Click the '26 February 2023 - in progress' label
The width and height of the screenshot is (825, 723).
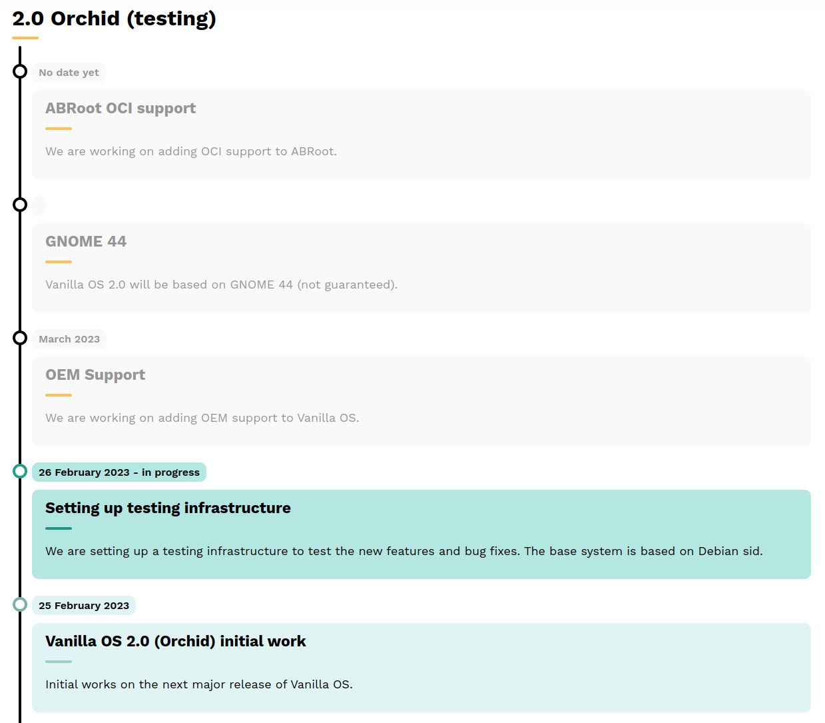coord(119,472)
